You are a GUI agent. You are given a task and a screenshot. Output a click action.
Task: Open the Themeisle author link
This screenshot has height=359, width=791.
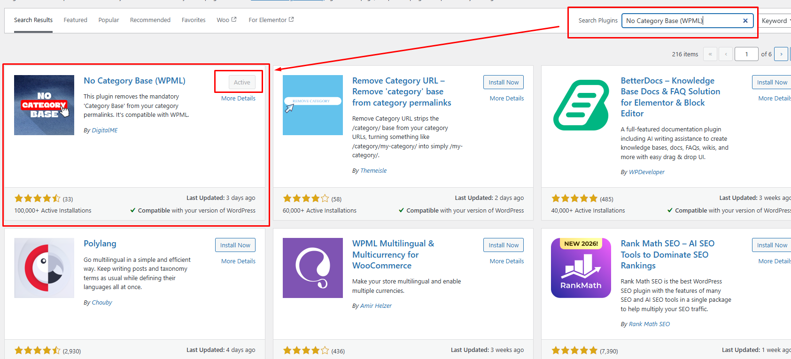(x=373, y=171)
